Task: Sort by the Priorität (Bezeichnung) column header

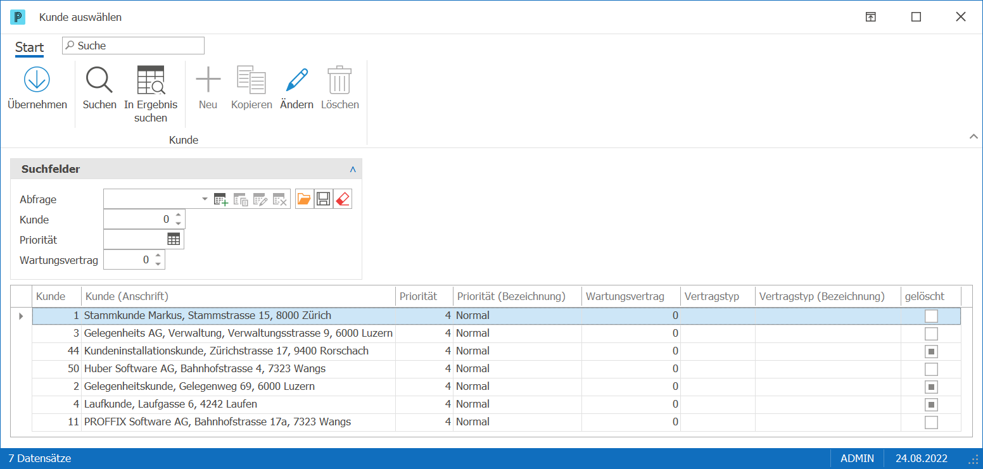Action: pyautogui.click(x=517, y=296)
